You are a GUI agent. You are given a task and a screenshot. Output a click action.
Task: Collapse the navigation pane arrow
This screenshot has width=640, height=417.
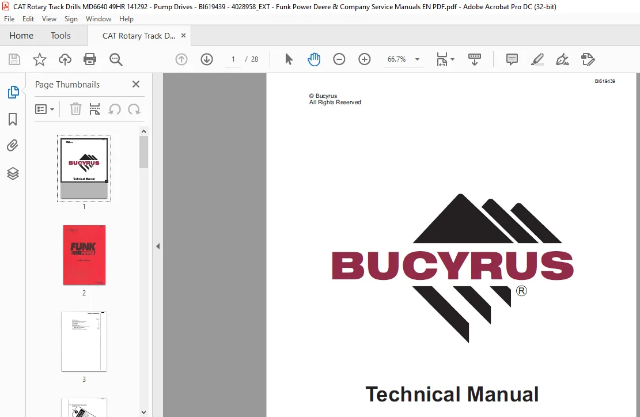coord(158,246)
